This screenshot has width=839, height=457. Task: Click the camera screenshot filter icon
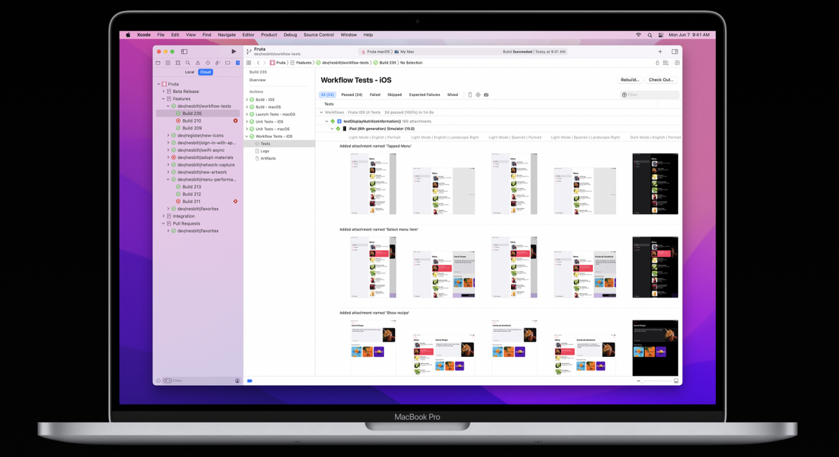[486, 94]
